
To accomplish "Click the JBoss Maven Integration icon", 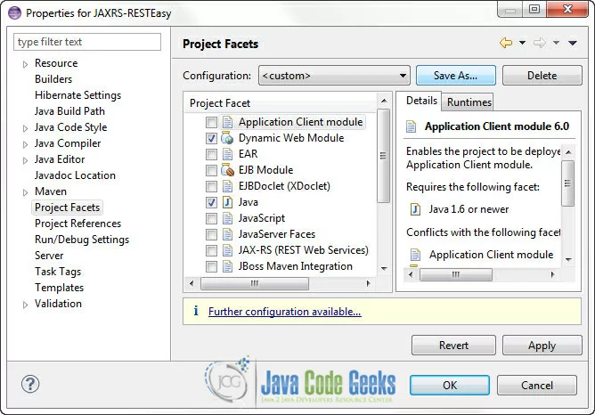I will [x=227, y=266].
